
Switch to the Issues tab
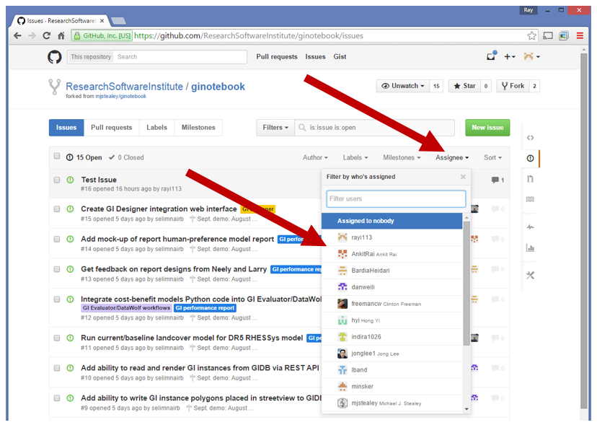[x=66, y=128]
